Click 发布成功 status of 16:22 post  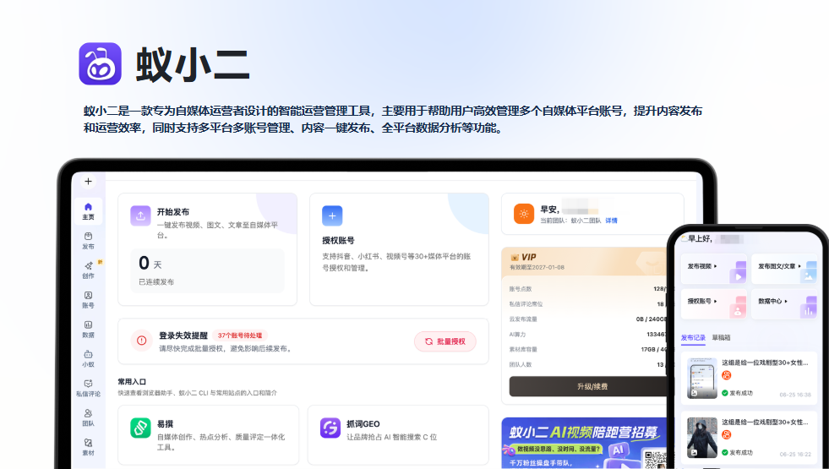738,453
